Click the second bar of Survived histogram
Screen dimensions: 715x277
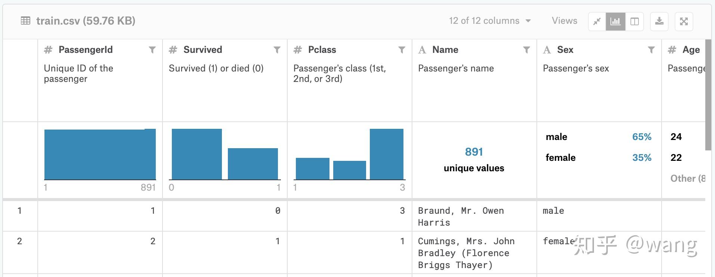pos(253,164)
